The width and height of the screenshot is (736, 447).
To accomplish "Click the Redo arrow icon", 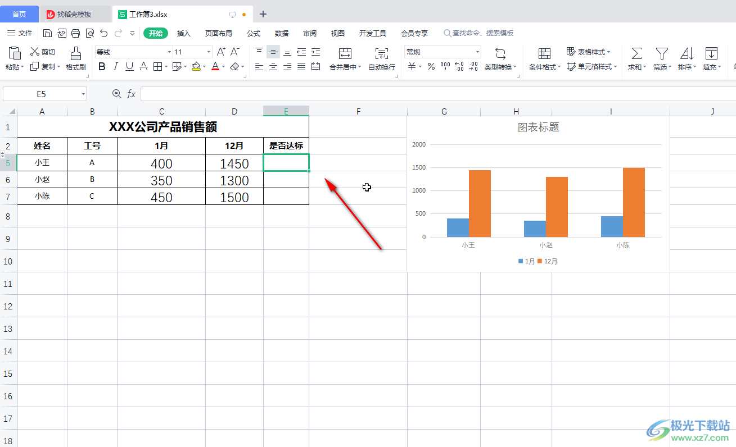I will point(118,33).
